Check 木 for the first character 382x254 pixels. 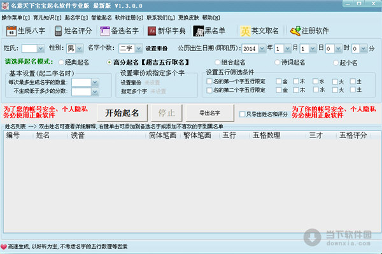[296, 81]
